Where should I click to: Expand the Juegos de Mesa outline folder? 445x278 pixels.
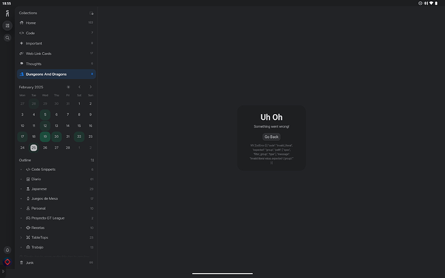pos(21,199)
